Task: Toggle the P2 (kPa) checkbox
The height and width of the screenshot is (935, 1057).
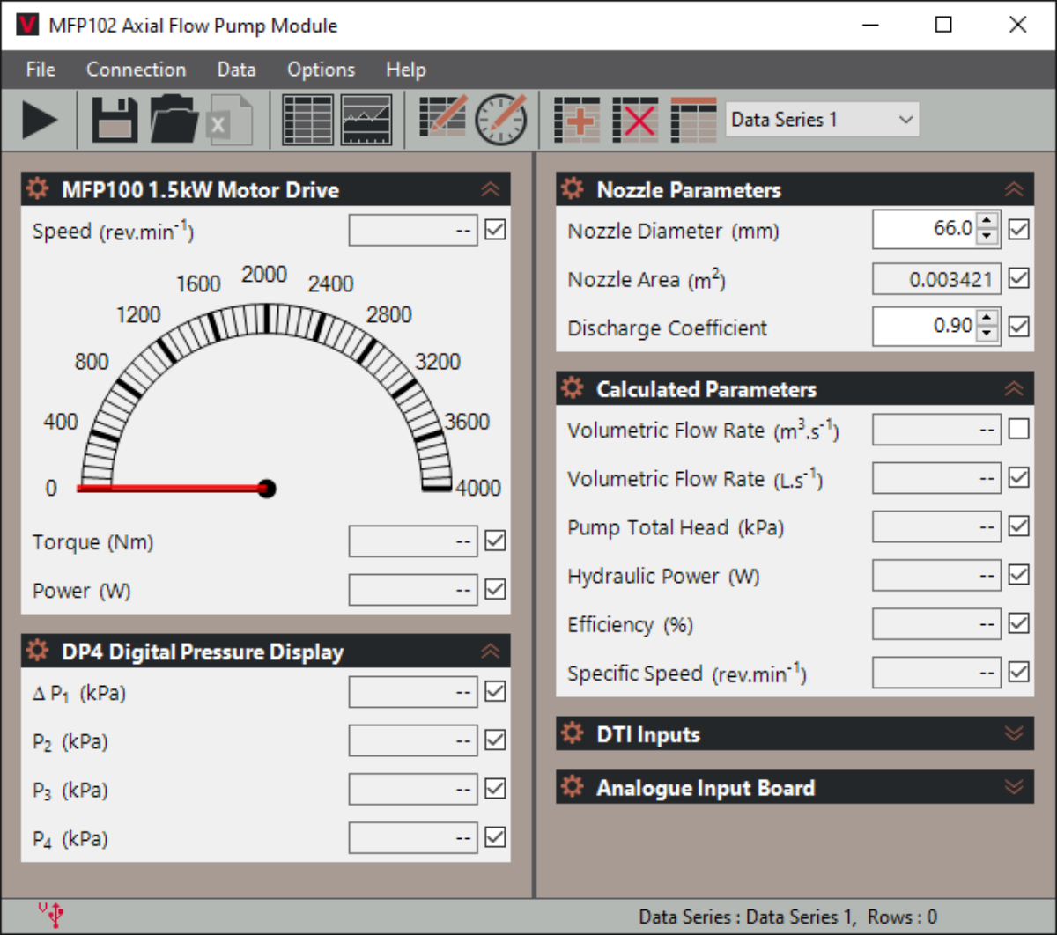Action: coord(496,740)
